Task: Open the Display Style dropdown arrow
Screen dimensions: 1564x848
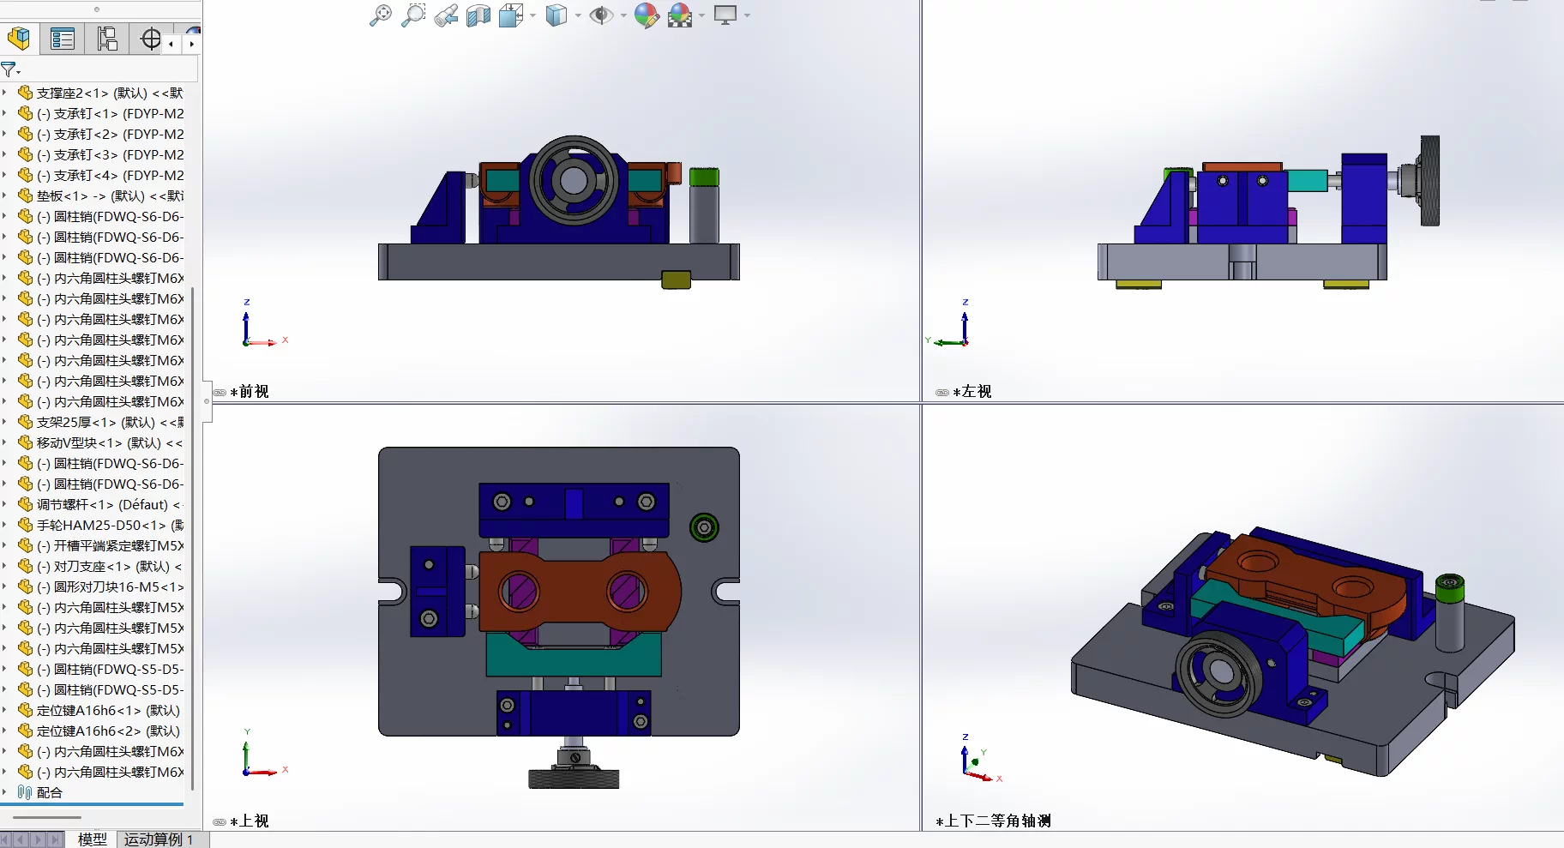Action: (578, 15)
